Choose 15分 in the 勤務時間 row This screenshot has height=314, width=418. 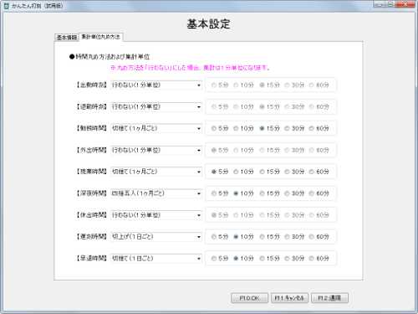(x=269, y=128)
